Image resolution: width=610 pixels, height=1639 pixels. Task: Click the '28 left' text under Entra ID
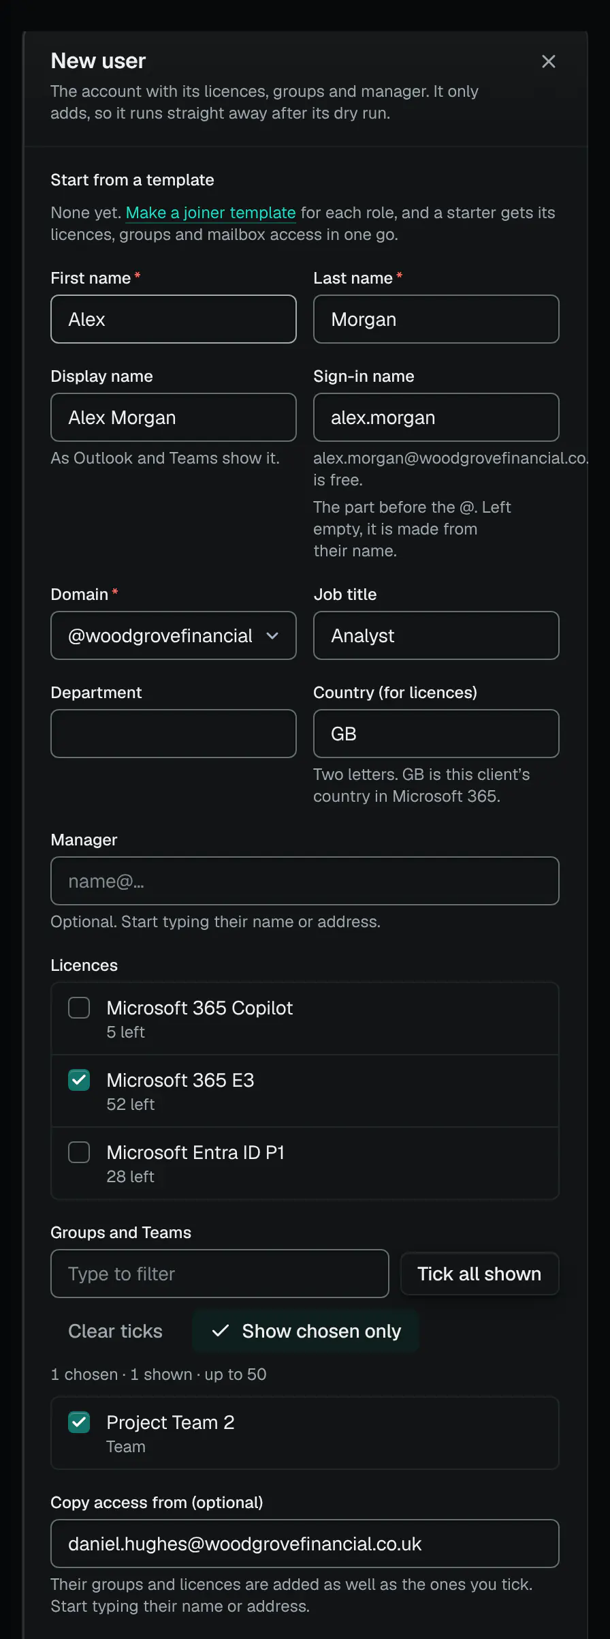131,1177
